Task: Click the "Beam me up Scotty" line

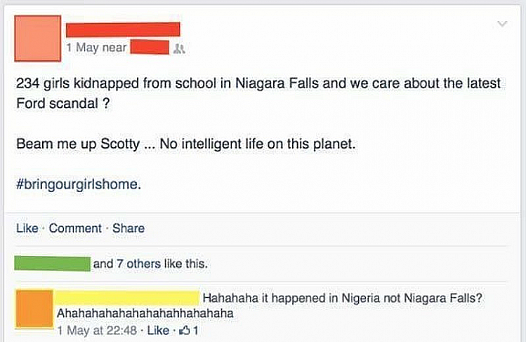Action: click(187, 146)
